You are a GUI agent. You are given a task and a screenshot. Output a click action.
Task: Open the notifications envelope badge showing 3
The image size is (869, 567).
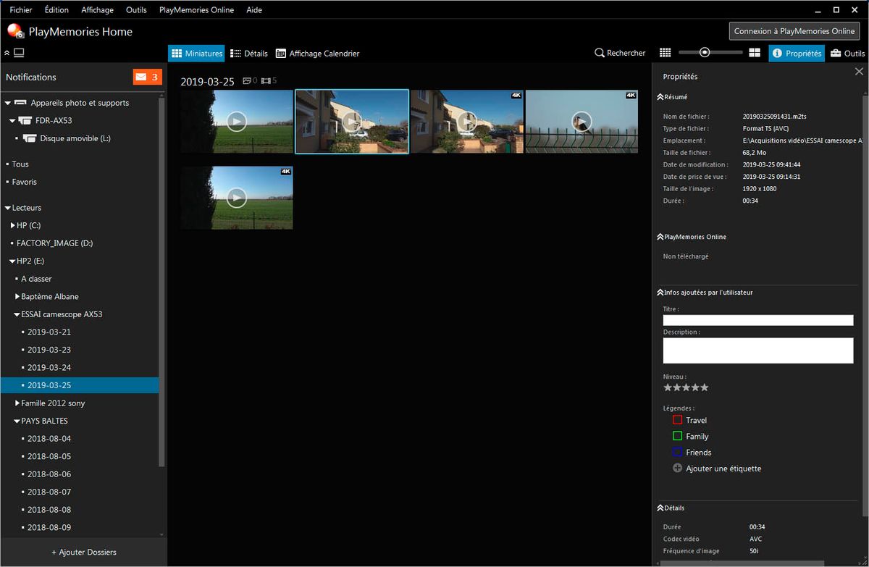tap(147, 77)
